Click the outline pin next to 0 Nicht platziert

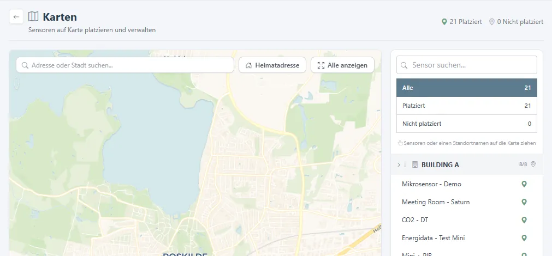point(492,22)
